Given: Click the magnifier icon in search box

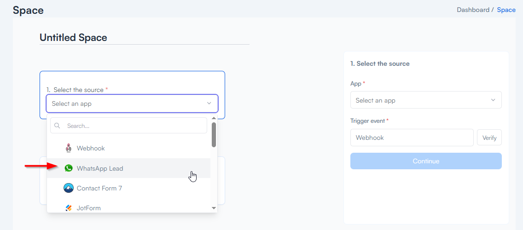Looking at the screenshot, I should coord(58,126).
